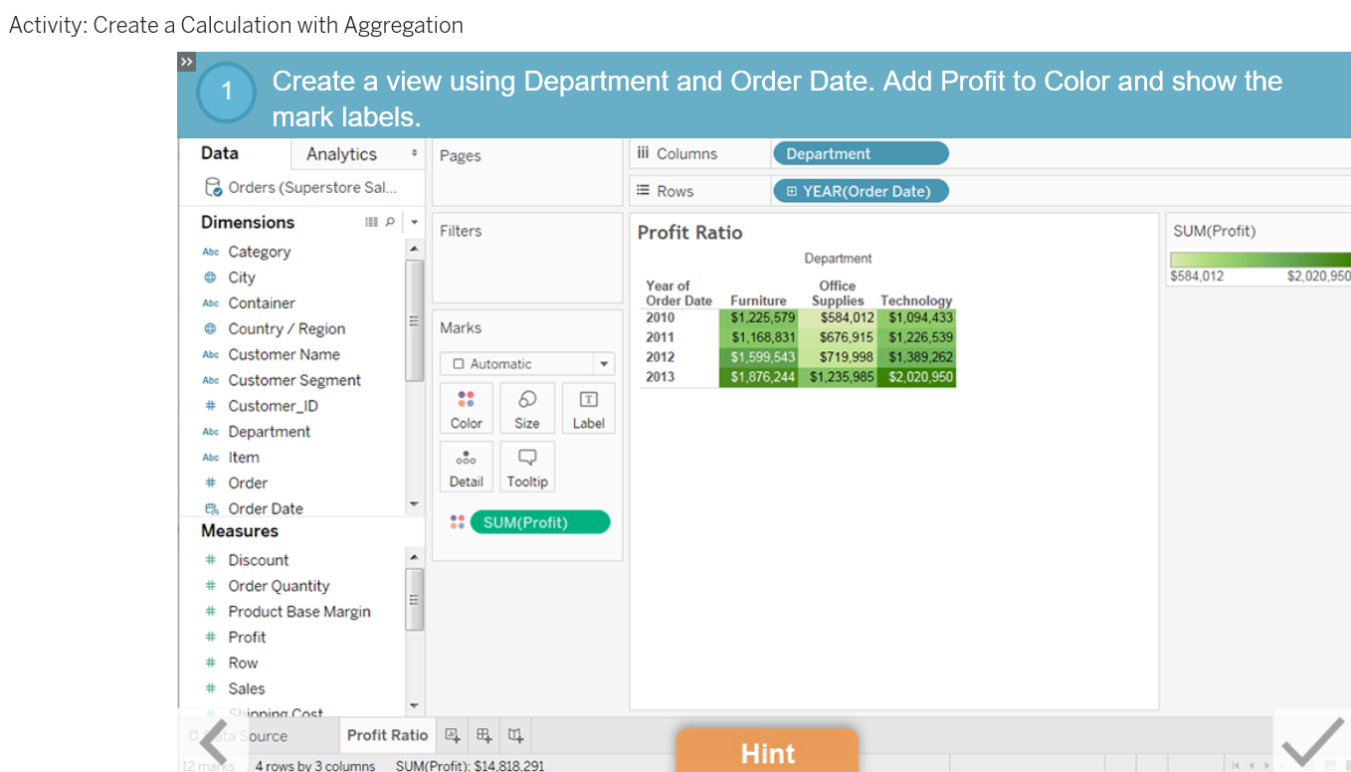The height and width of the screenshot is (772, 1351).
Task: Select the Customer Segment dimension
Action: tap(294, 380)
